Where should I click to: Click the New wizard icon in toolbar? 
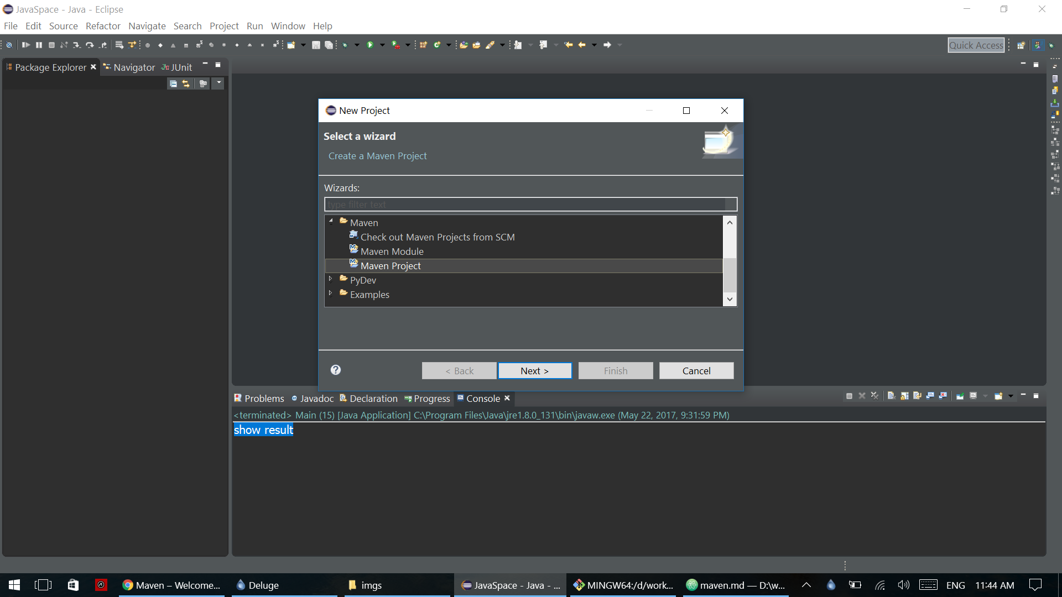coord(291,45)
